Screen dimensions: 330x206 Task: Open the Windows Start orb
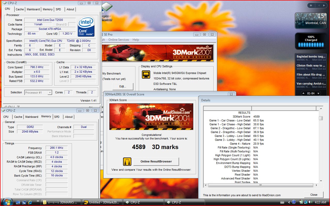[x=7, y=202]
